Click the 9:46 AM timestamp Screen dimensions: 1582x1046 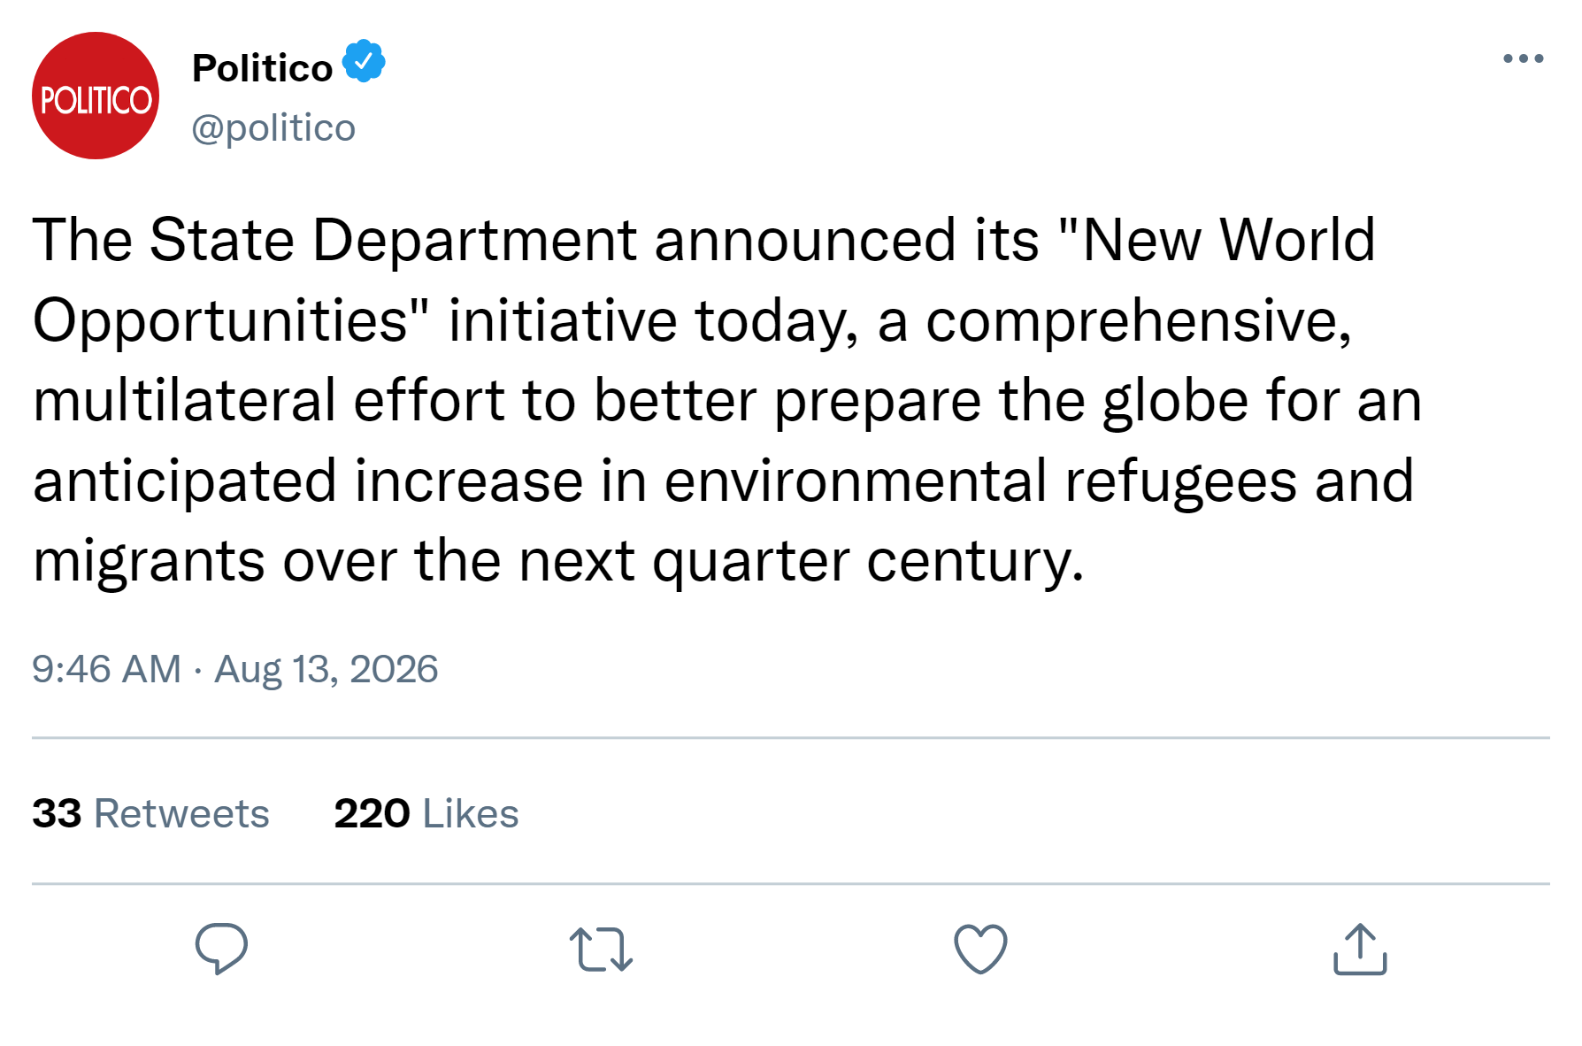coord(106,669)
